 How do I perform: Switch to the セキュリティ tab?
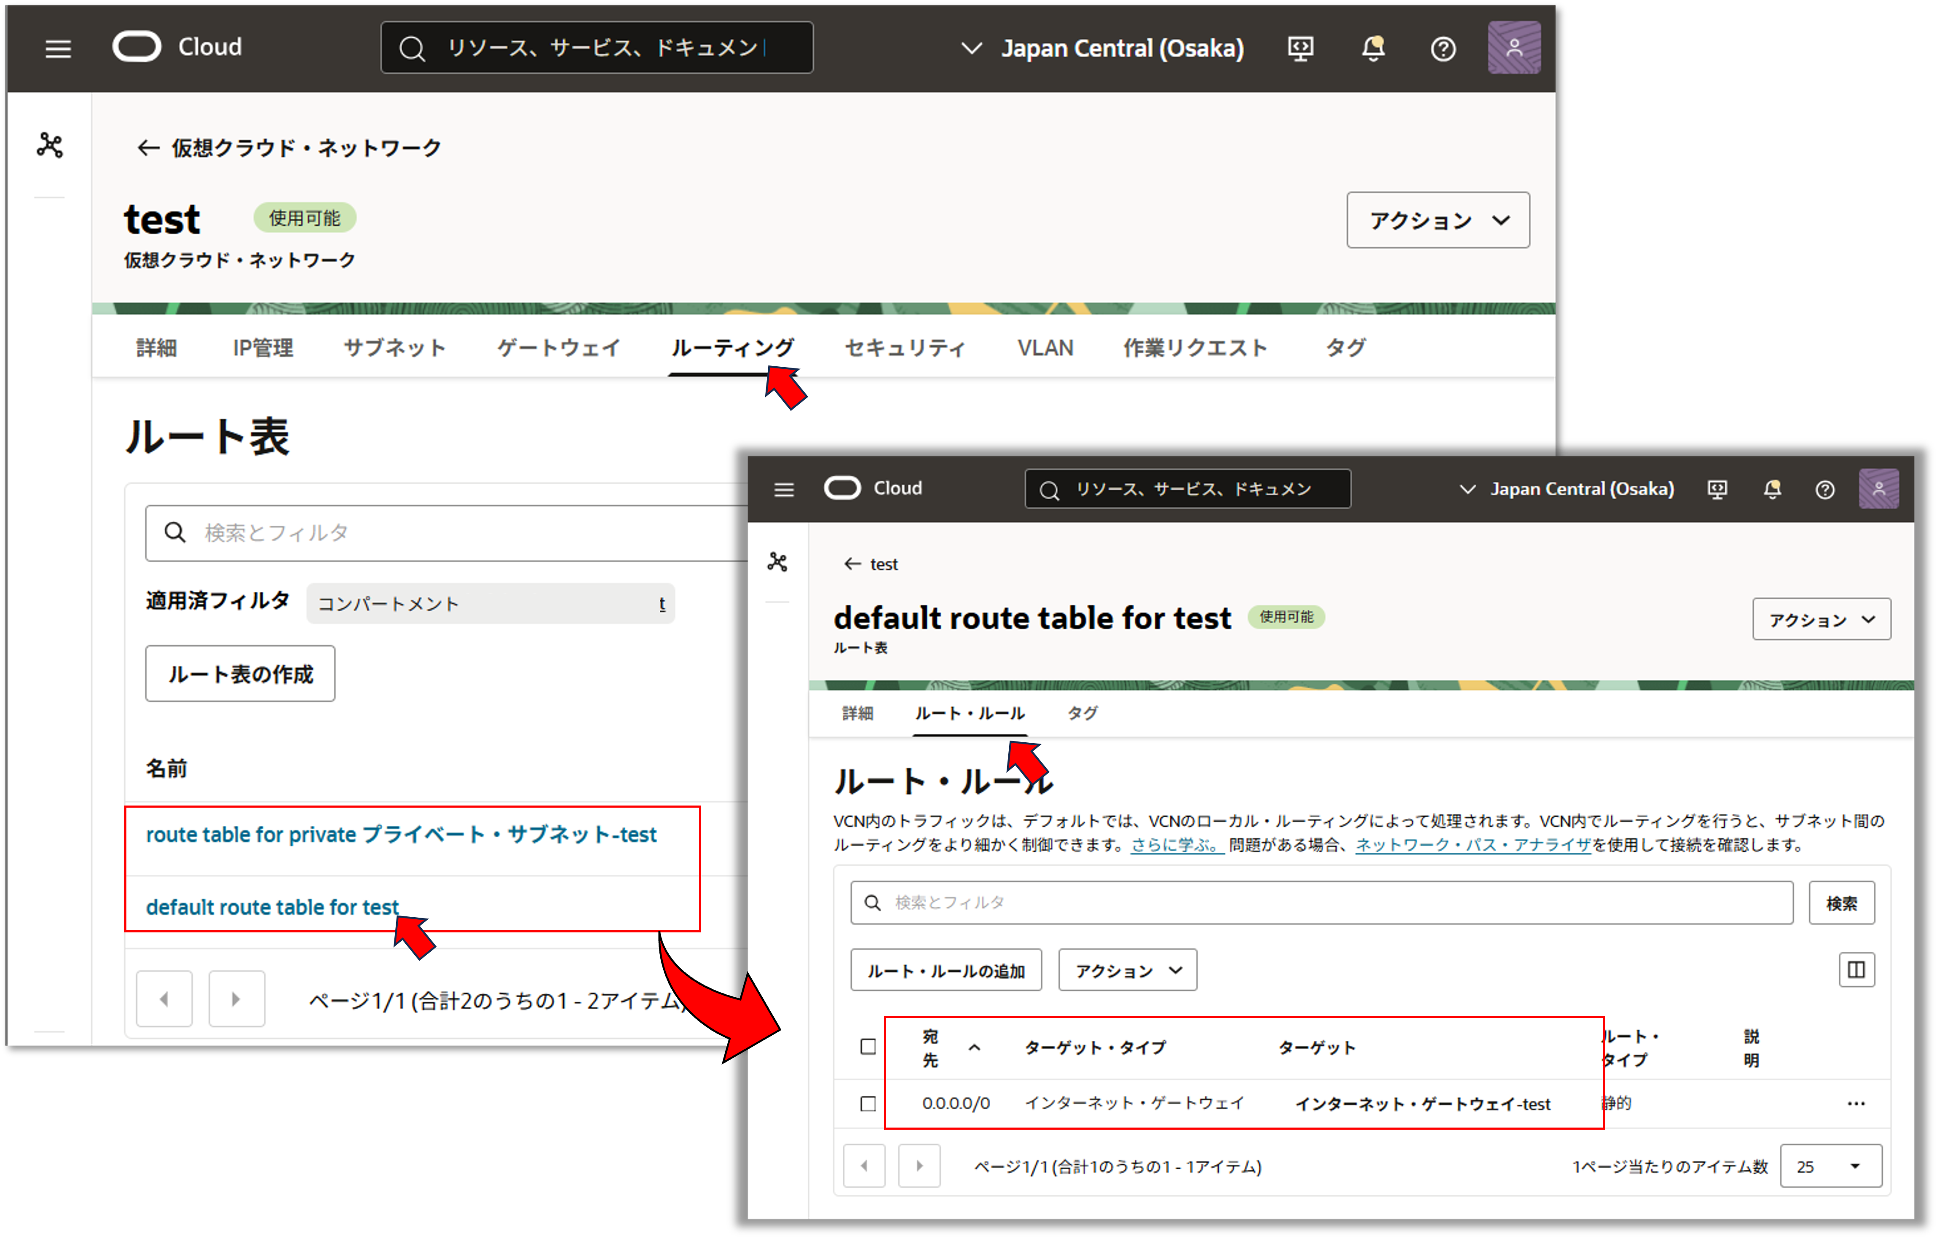coord(904,348)
